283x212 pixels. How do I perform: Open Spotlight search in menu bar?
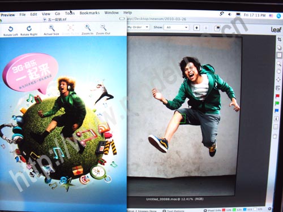point(278,16)
